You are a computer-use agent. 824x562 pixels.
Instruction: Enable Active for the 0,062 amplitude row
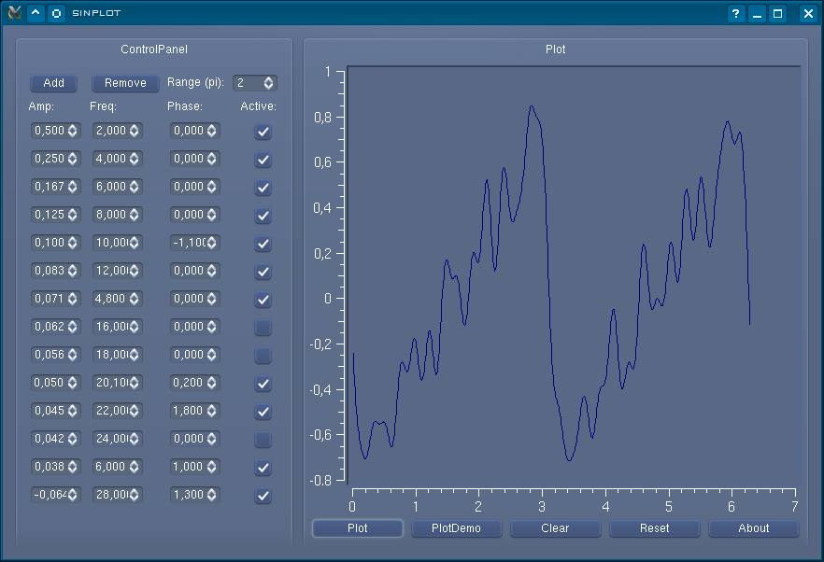[x=263, y=327]
